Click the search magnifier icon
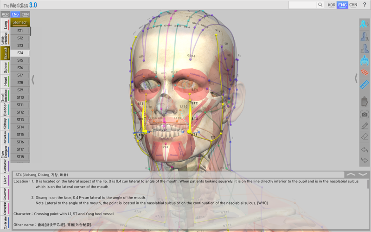Image resolution: width=371 pixels, height=232 pixels. pos(320,5)
